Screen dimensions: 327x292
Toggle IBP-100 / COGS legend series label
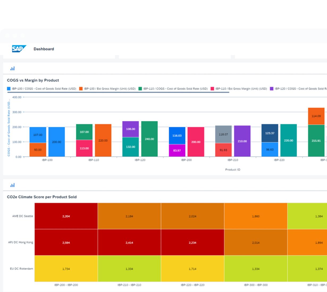coord(44,89)
